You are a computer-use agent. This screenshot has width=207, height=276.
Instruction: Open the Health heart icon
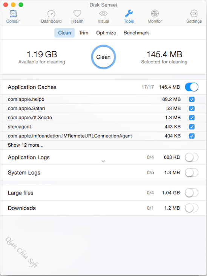(77, 14)
